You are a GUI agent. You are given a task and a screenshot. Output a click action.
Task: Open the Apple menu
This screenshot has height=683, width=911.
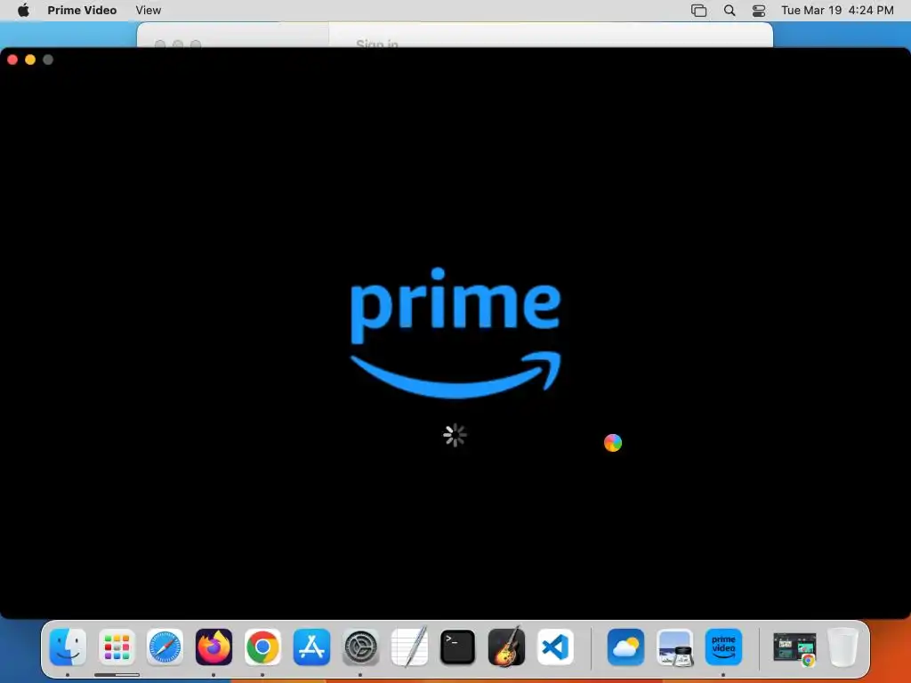click(x=23, y=10)
